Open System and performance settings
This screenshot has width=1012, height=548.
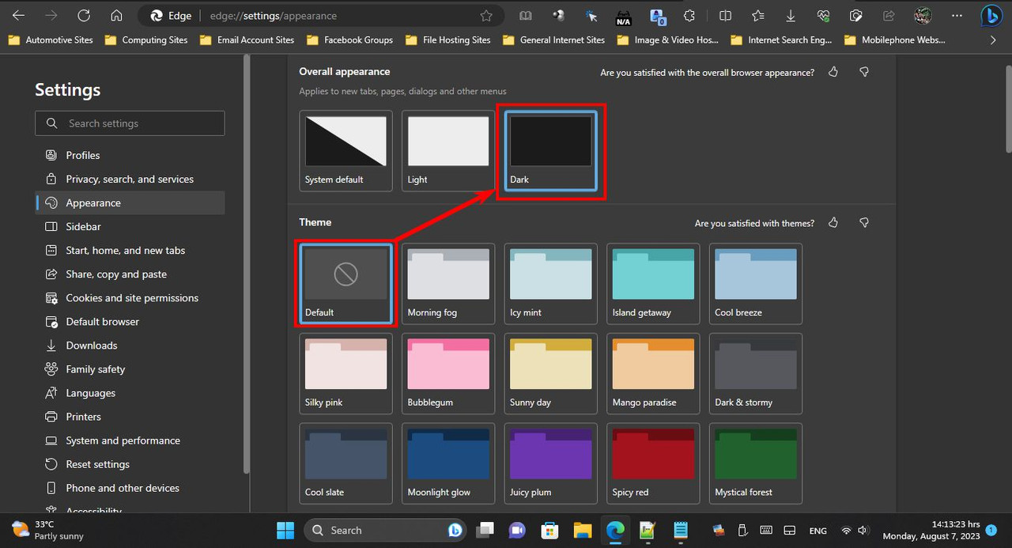(130, 440)
